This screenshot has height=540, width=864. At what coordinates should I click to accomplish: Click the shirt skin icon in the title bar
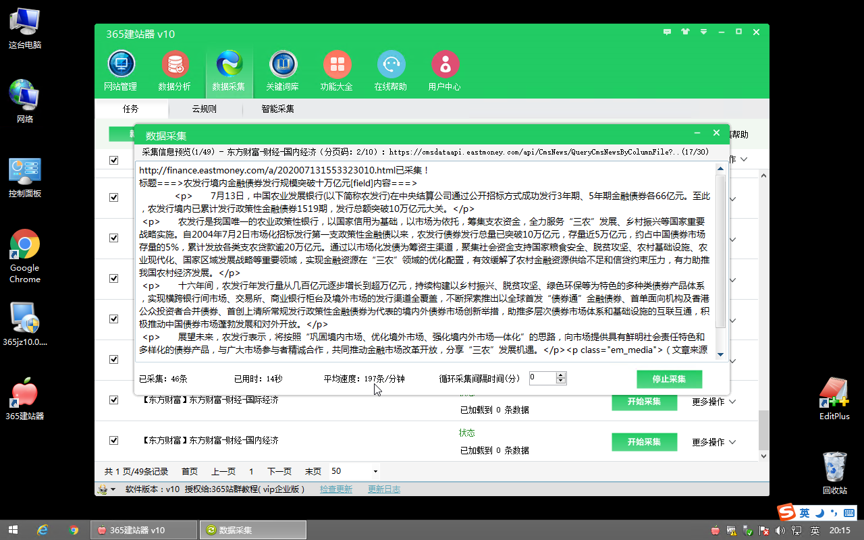coord(686,32)
